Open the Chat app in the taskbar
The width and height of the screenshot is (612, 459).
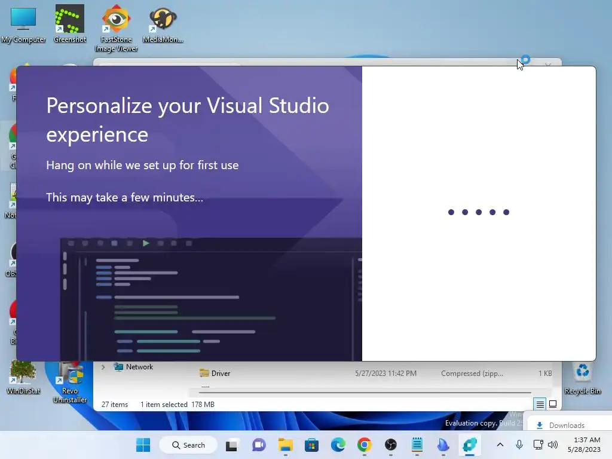click(259, 445)
